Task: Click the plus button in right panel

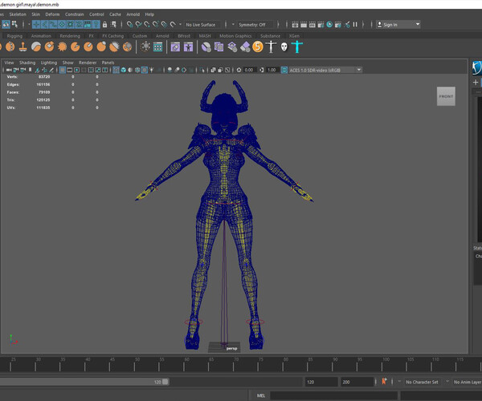Action: coord(476,83)
